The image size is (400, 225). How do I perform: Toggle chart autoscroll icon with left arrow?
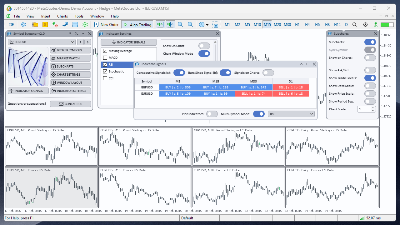(170, 24)
